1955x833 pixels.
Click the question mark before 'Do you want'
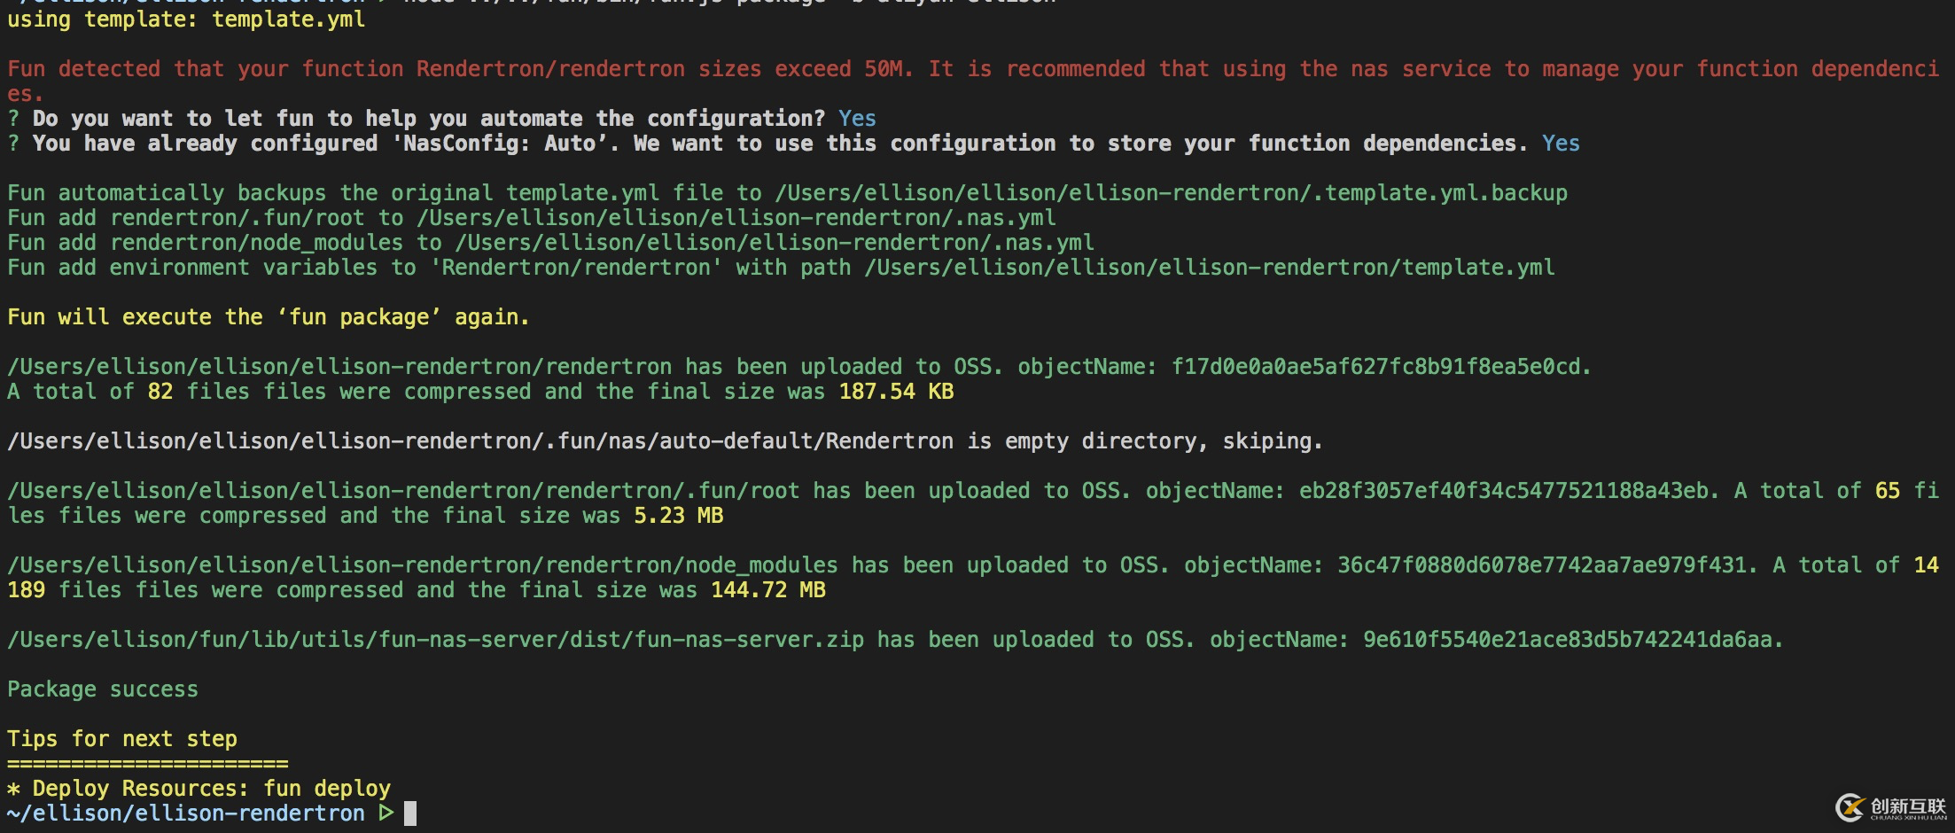pyautogui.click(x=13, y=119)
